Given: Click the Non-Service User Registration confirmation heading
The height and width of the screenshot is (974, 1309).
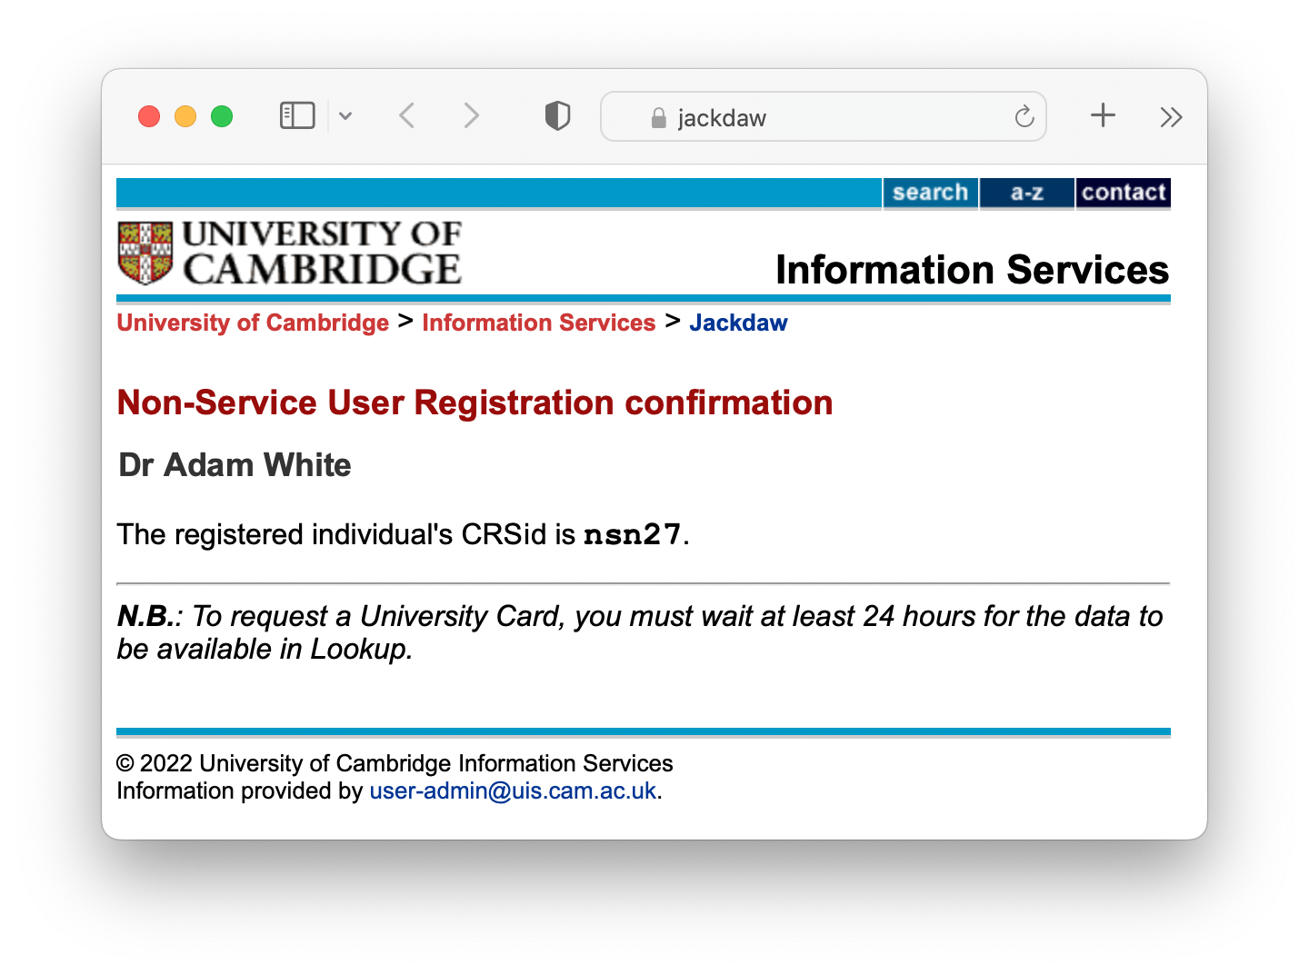Looking at the screenshot, I should (475, 403).
